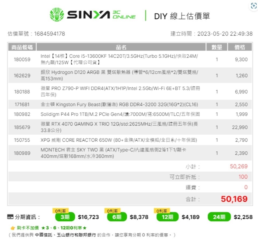Click the 商品條碼 column header

[x=22, y=47]
